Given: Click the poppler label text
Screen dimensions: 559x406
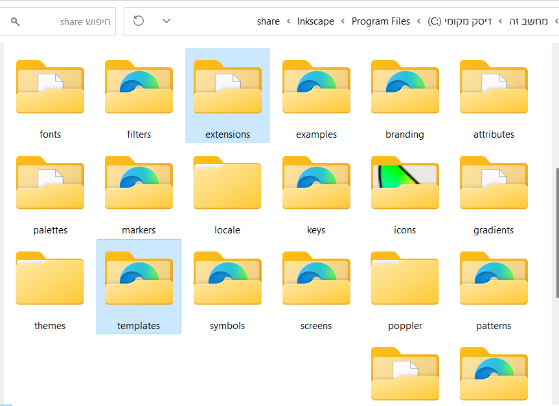Looking at the screenshot, I should point(405,326).
